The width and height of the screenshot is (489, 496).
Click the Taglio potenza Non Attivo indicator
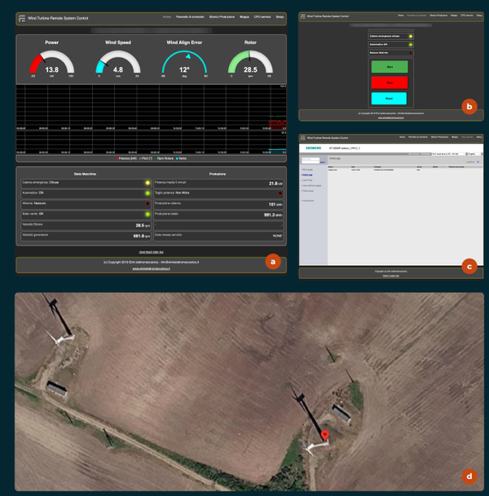click(x=280, y=193)
